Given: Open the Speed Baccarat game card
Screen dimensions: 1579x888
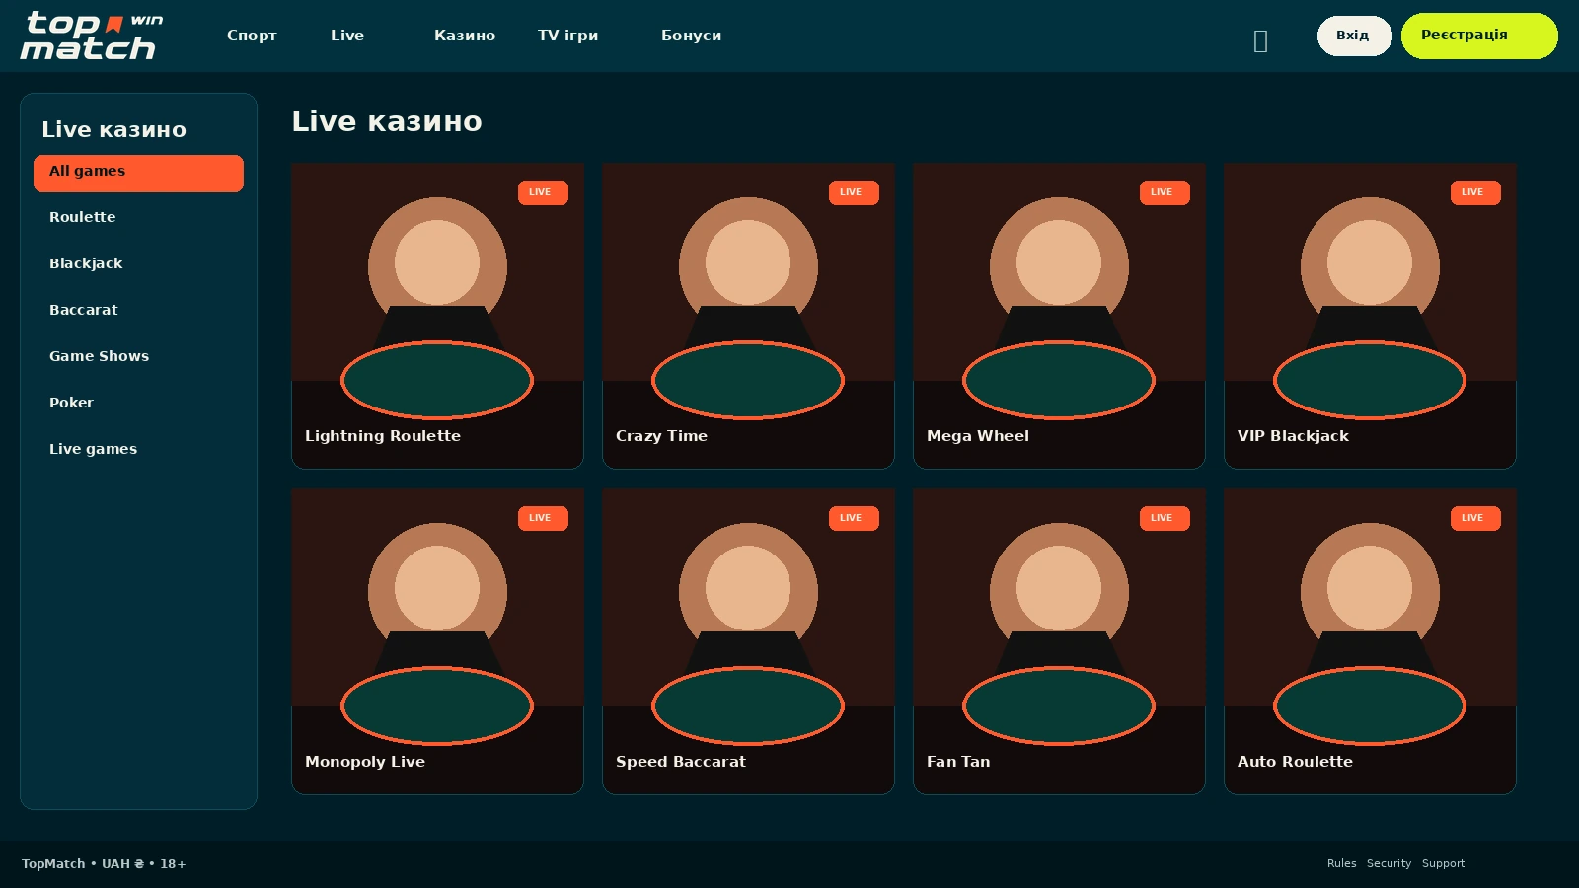Looking at the screenshot, I should 748,641.
